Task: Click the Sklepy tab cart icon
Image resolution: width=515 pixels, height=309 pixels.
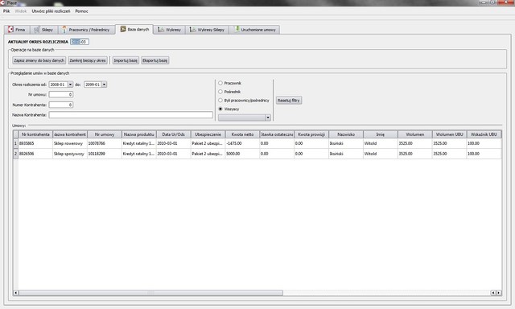Action: click(x=37, y=30)
